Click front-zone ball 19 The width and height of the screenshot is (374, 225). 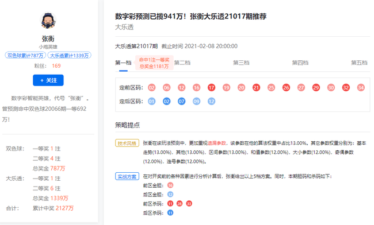(226, 88)
